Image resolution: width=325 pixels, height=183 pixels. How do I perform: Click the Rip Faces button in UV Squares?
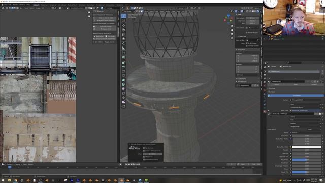tap(110, 36)
